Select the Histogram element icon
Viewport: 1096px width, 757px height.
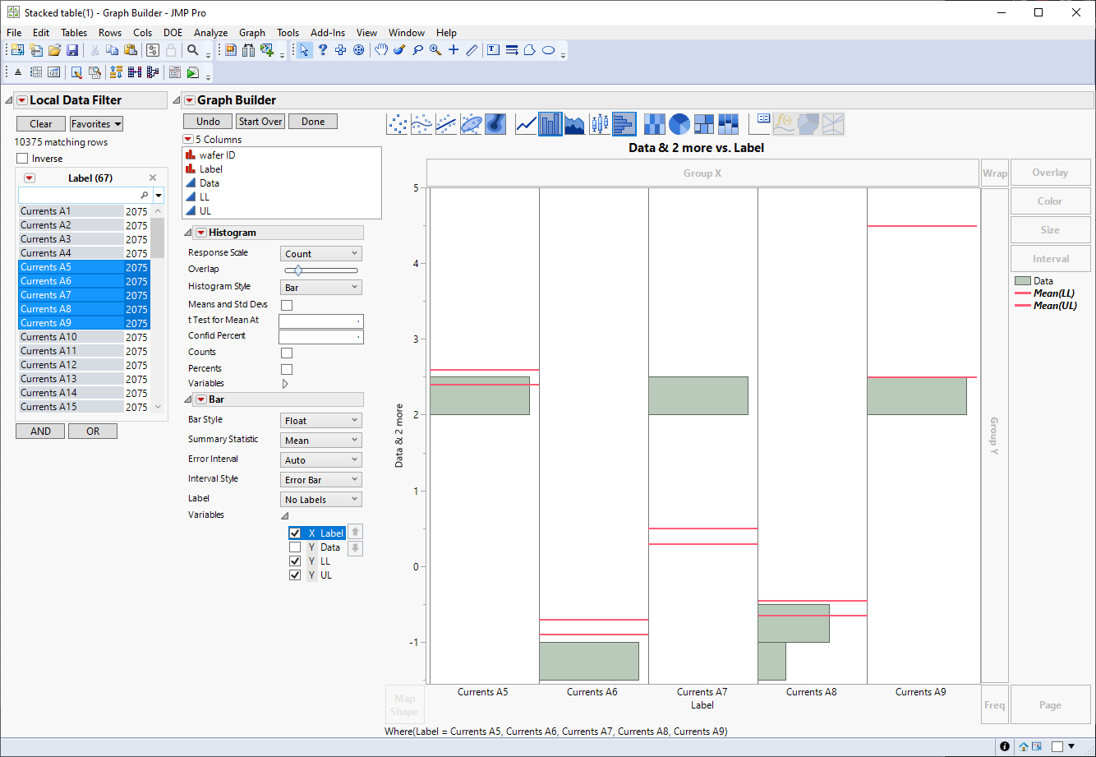[624, 124]
